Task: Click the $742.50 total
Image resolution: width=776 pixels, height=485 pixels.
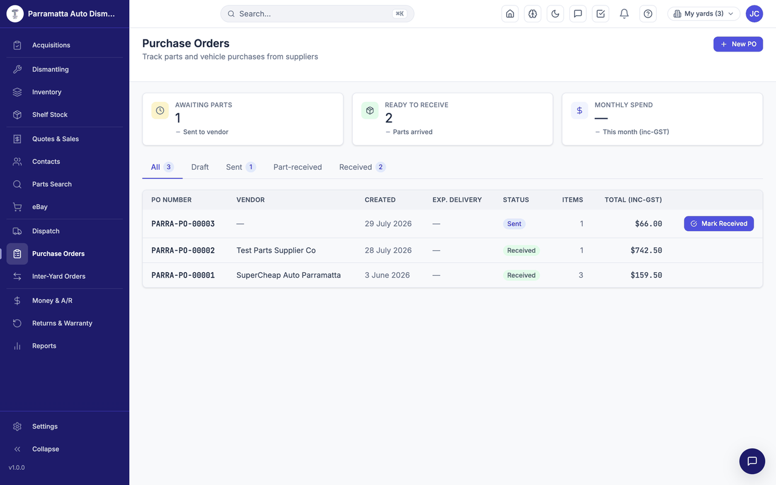Action: 646,250
